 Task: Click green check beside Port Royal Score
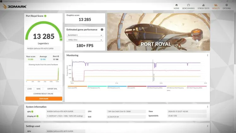(x=45, y=16)
